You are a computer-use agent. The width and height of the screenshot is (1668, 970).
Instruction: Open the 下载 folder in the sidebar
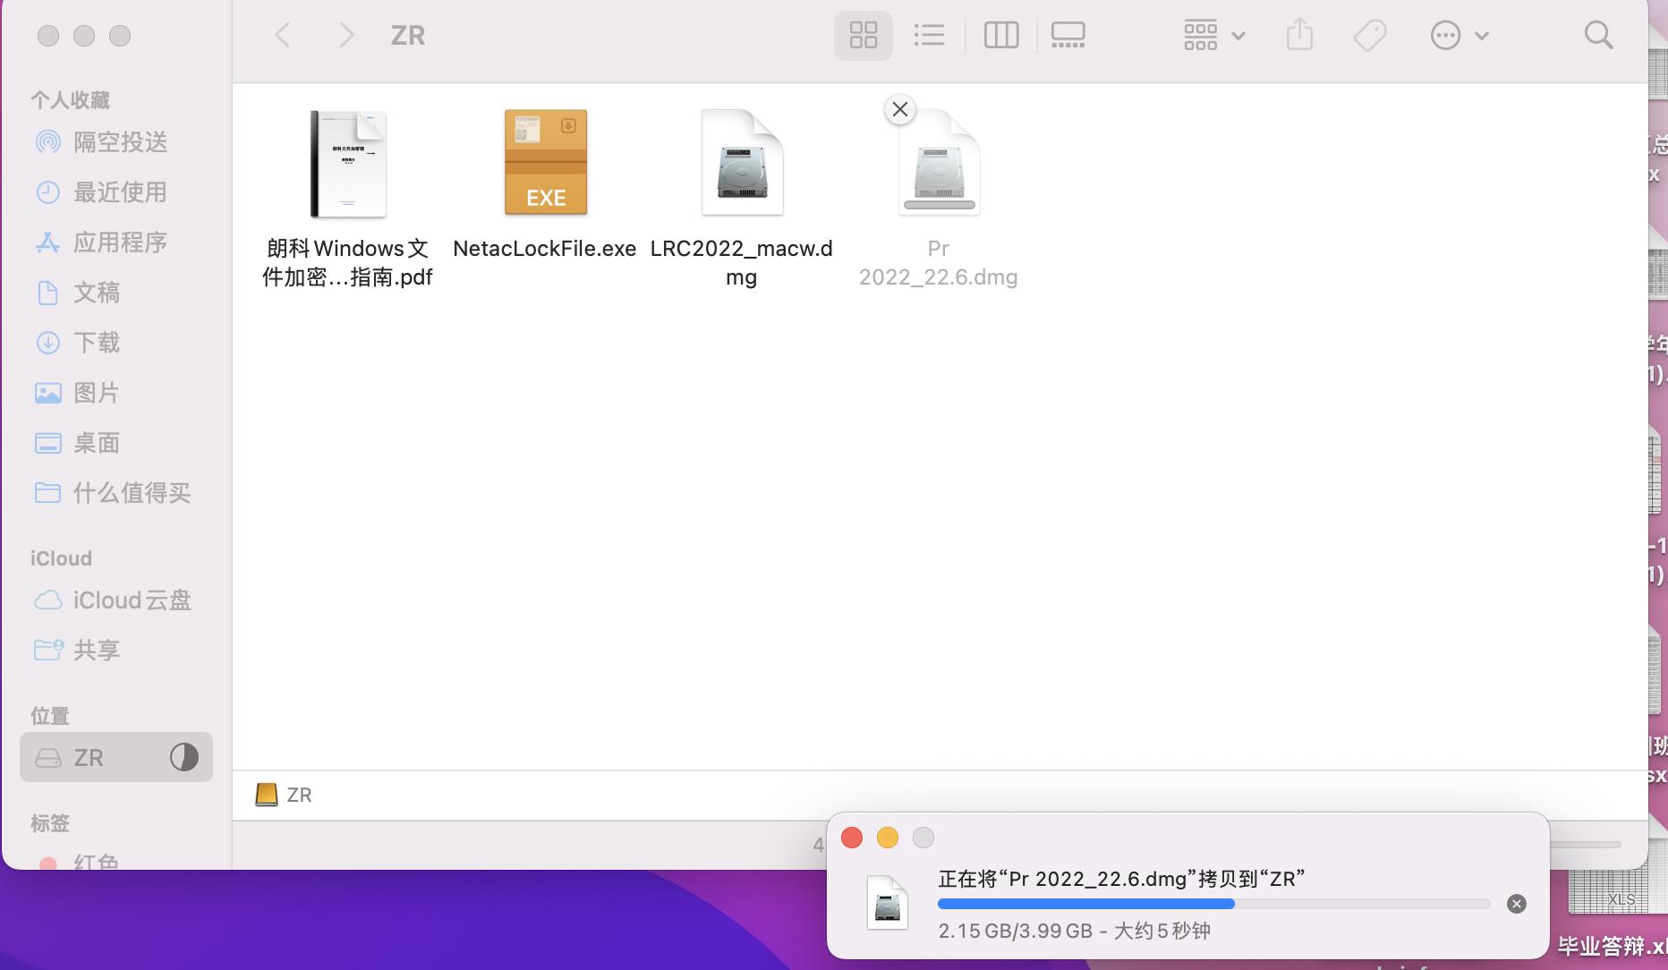click(97, 343)
